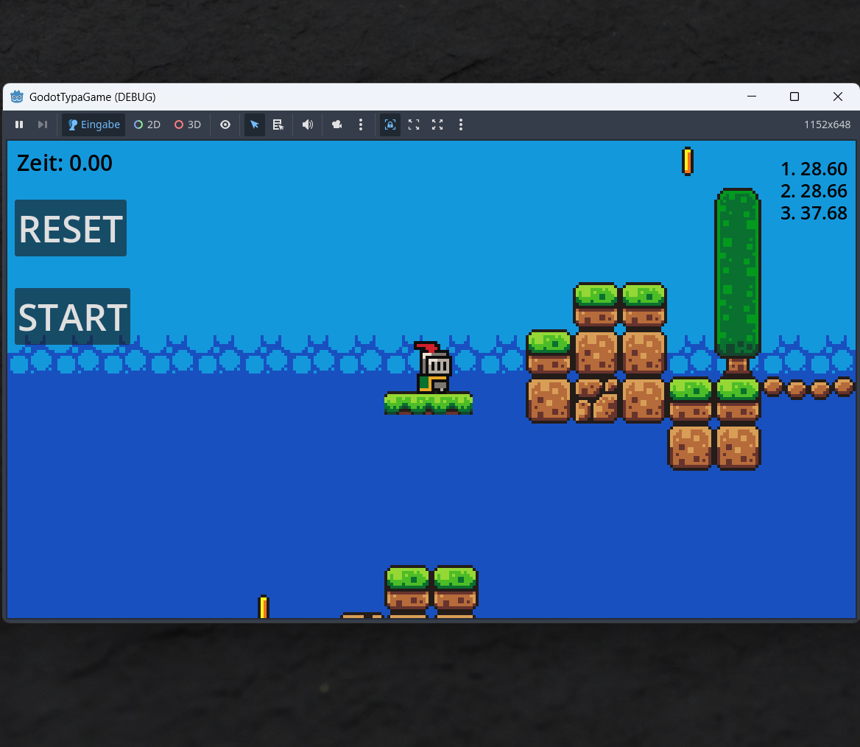The image size is (860, 747).
Task: Switch to 3D selection mode
Action: (188, 124)
